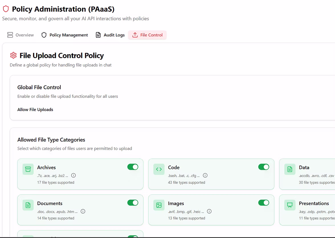Disable the Archives file category toggle

tap(133, 167)
